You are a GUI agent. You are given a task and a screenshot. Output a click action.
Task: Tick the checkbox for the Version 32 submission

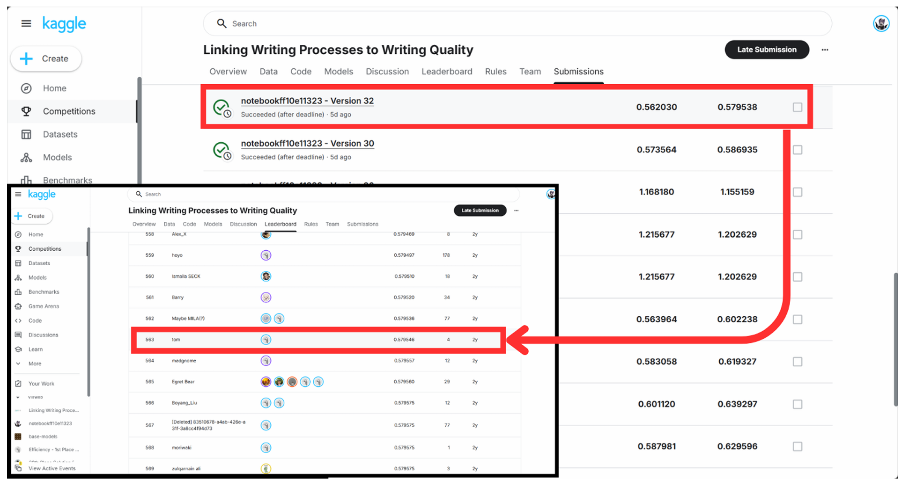(x=798, y=107)
